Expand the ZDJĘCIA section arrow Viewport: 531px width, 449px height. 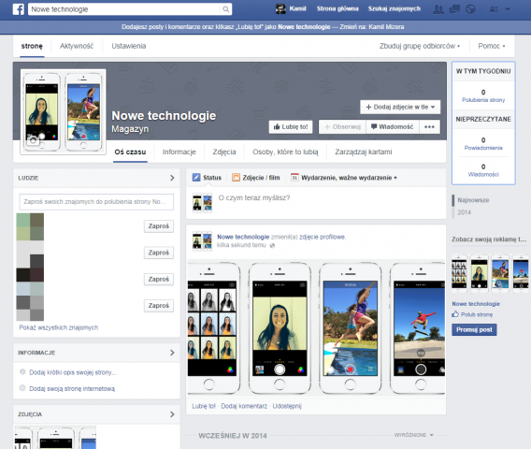pyautogui.click(x=172, y=414)
